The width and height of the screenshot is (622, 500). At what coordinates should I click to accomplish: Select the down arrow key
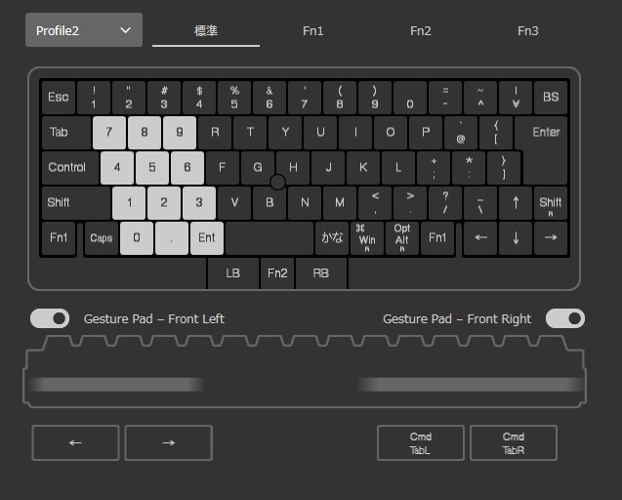[x=516, y=237]
